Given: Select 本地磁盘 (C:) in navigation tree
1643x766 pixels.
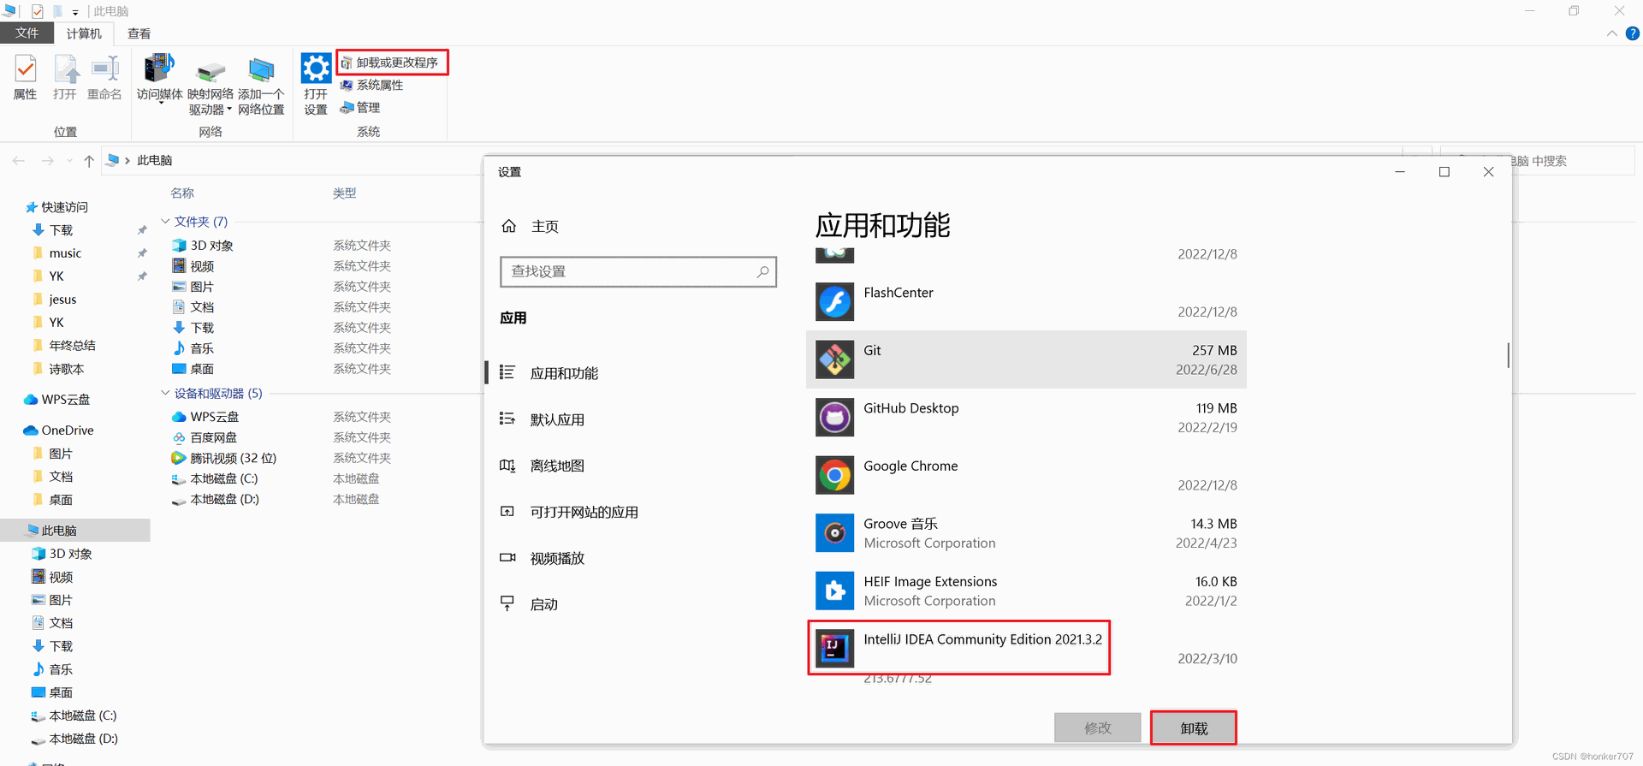Looking at the screenshot, I should [x=74, y=716].
